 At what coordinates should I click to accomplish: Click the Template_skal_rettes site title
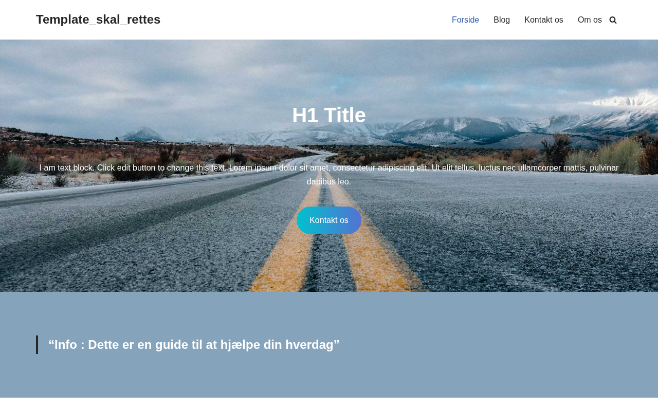pyautogui.click(x=98, y=20)
